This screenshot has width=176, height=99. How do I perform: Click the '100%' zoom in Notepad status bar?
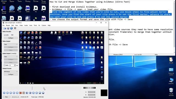(x=156, y=54)
